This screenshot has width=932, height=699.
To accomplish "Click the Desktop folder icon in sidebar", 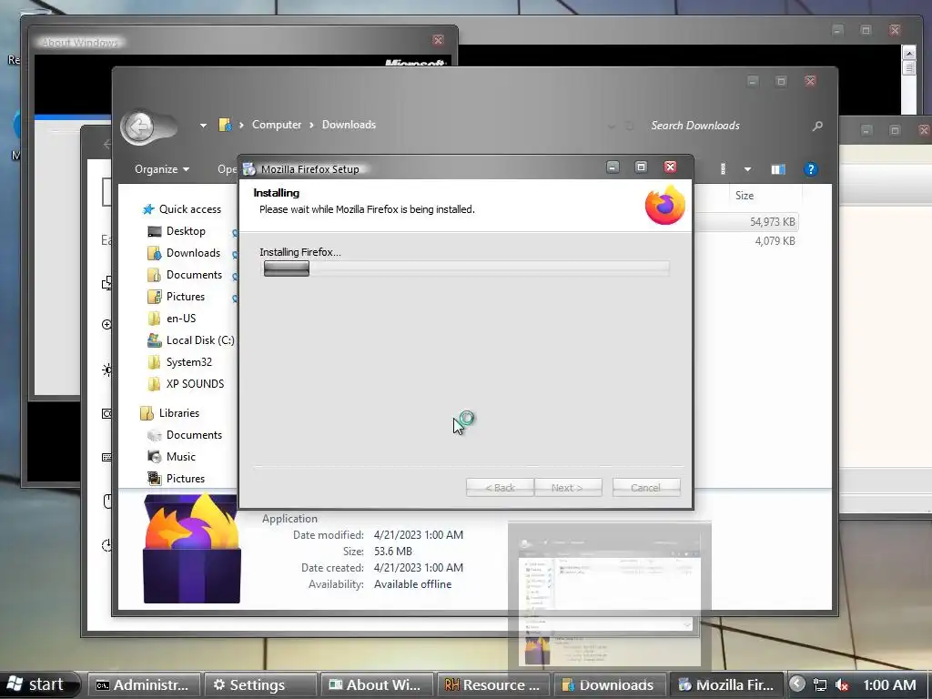I will (155, 231).
